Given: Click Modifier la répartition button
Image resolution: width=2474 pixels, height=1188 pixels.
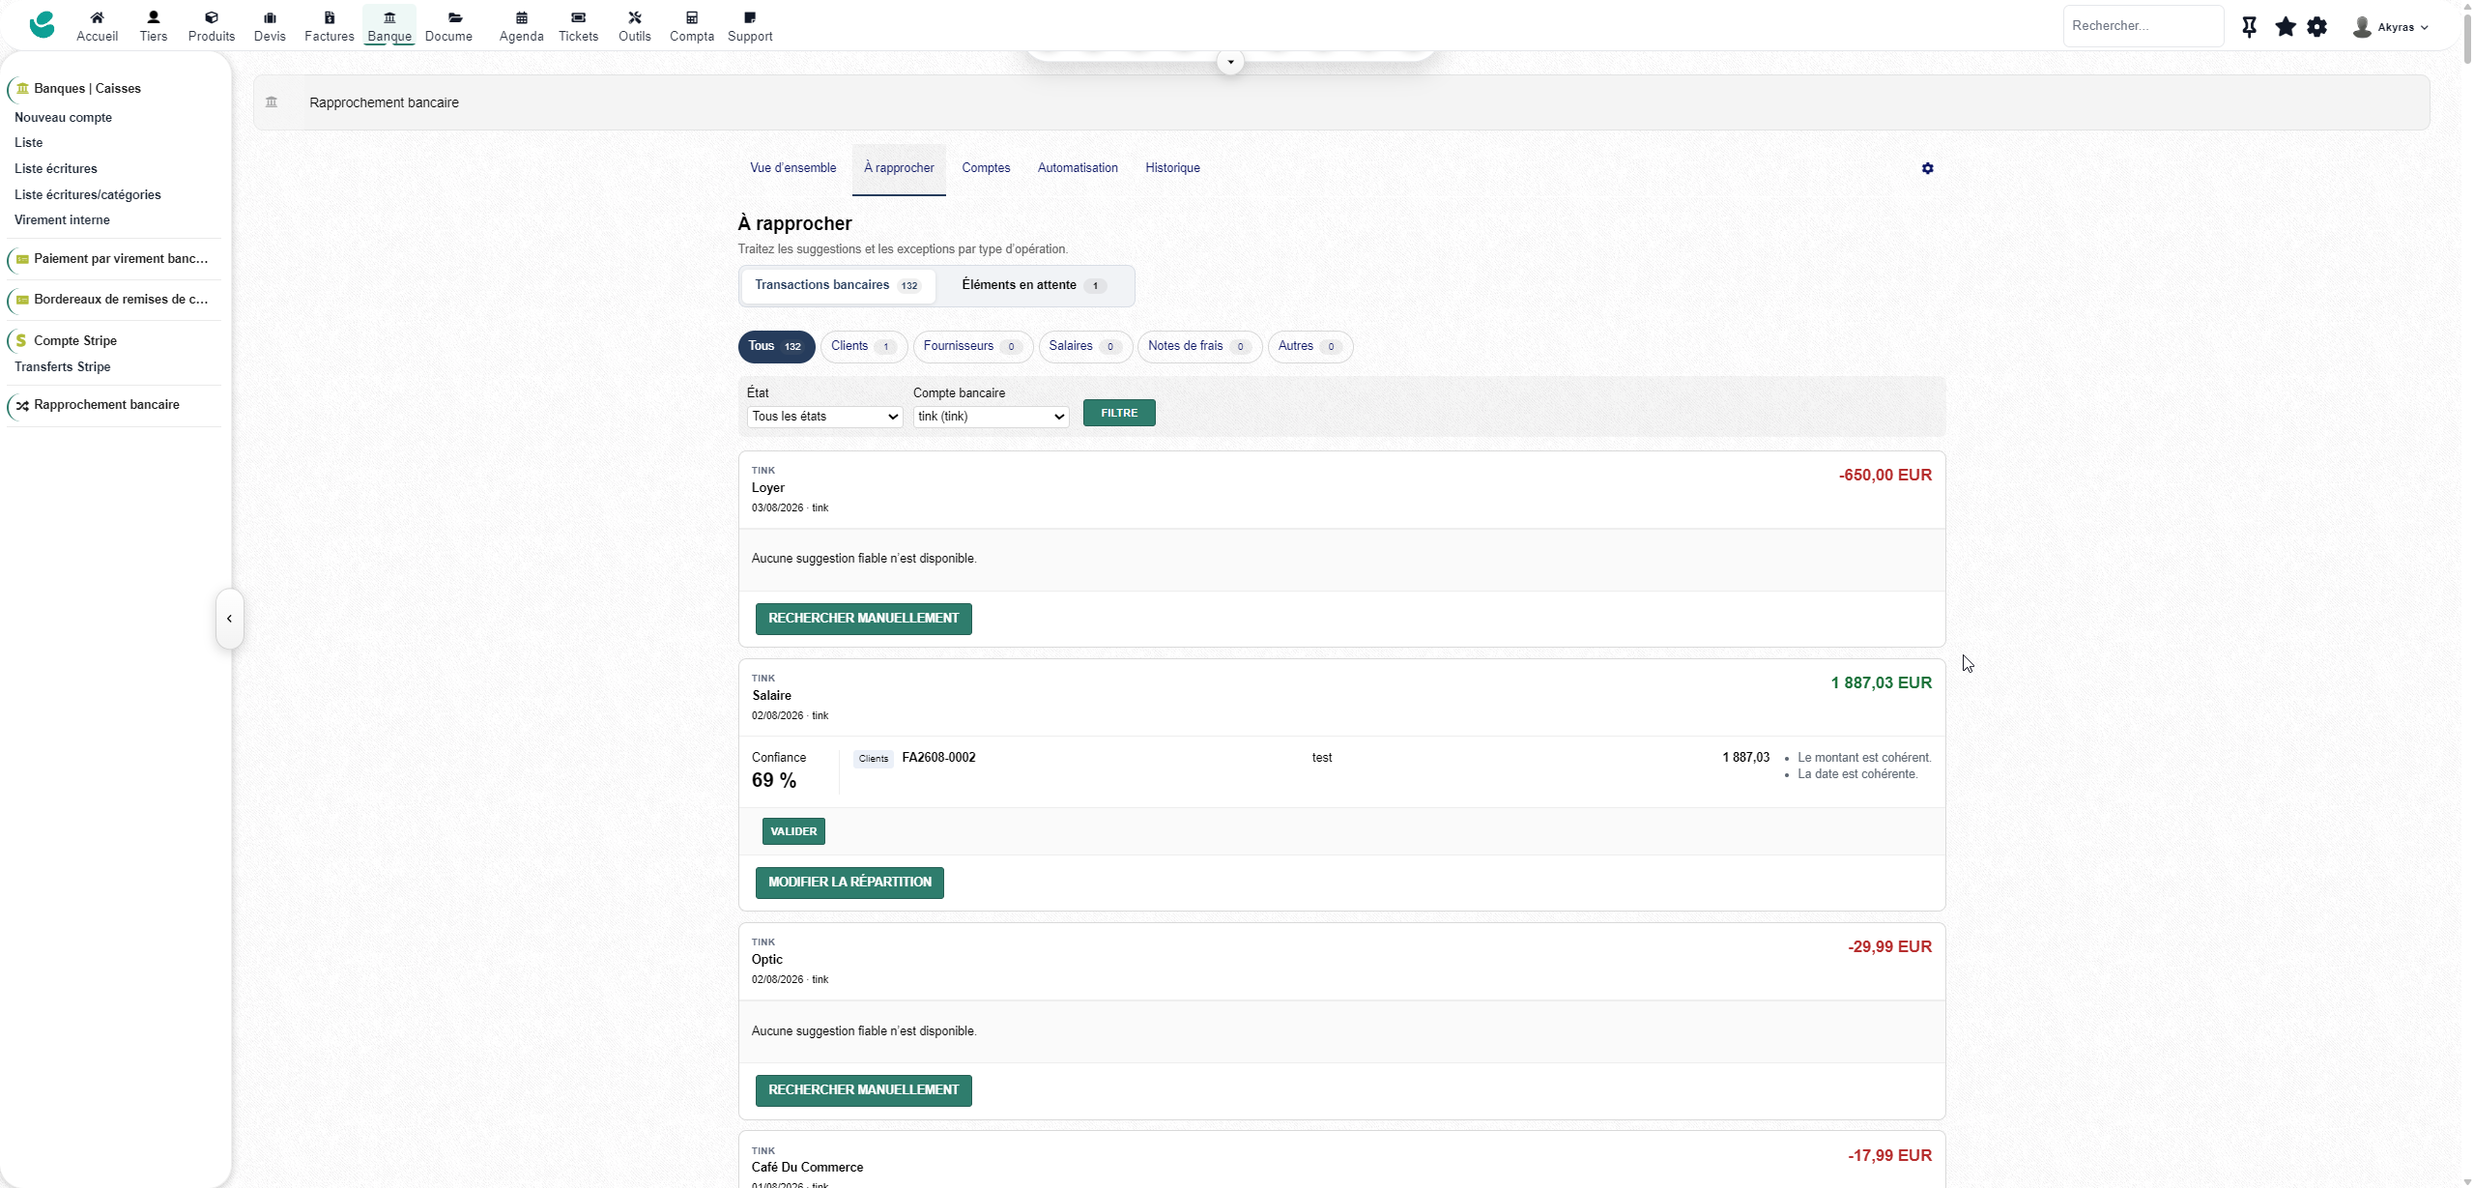Looking at the screenshot, I should click(x=849, y=883).
